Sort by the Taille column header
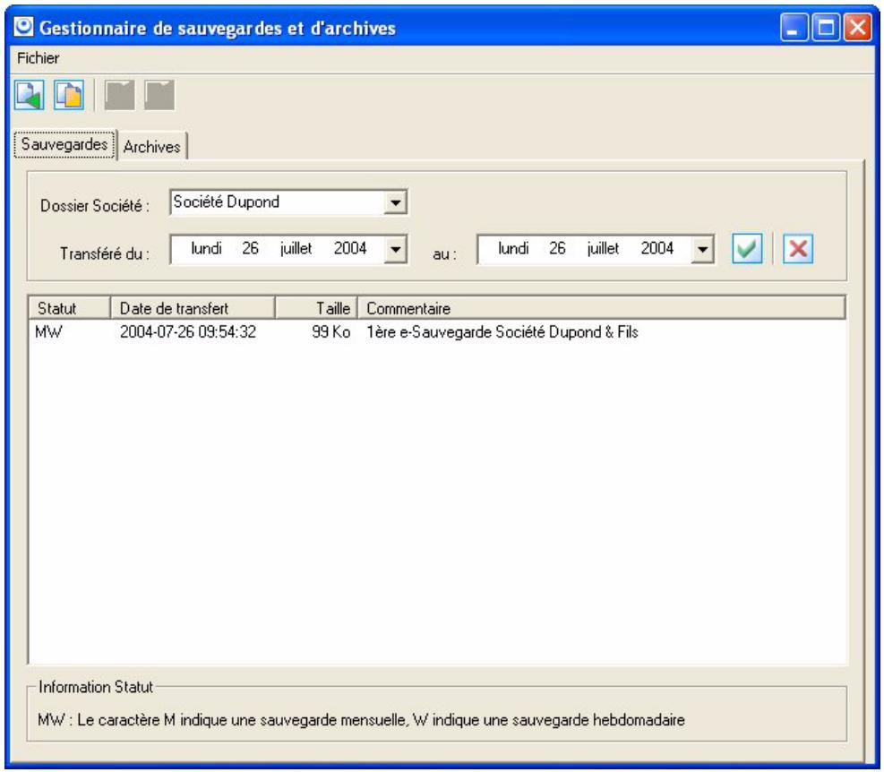884x772 pixels. pos(316,308)
